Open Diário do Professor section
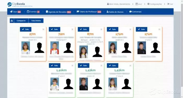This screenshot has width=183, height=98. pos(89,12)
